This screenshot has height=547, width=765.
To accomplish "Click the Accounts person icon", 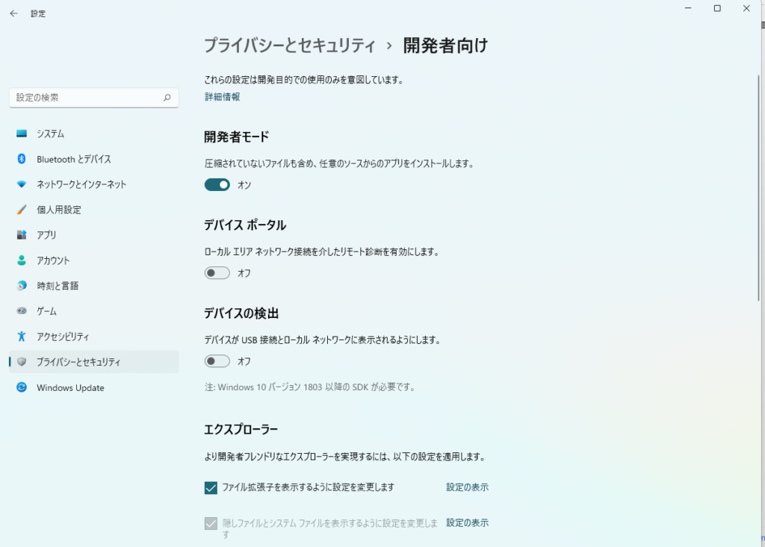I will click(22, 260).
